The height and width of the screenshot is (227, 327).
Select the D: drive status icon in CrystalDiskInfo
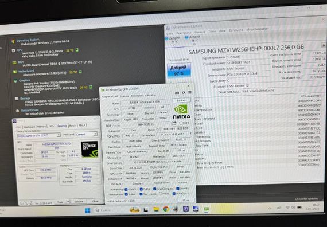(x=186, y=37)
